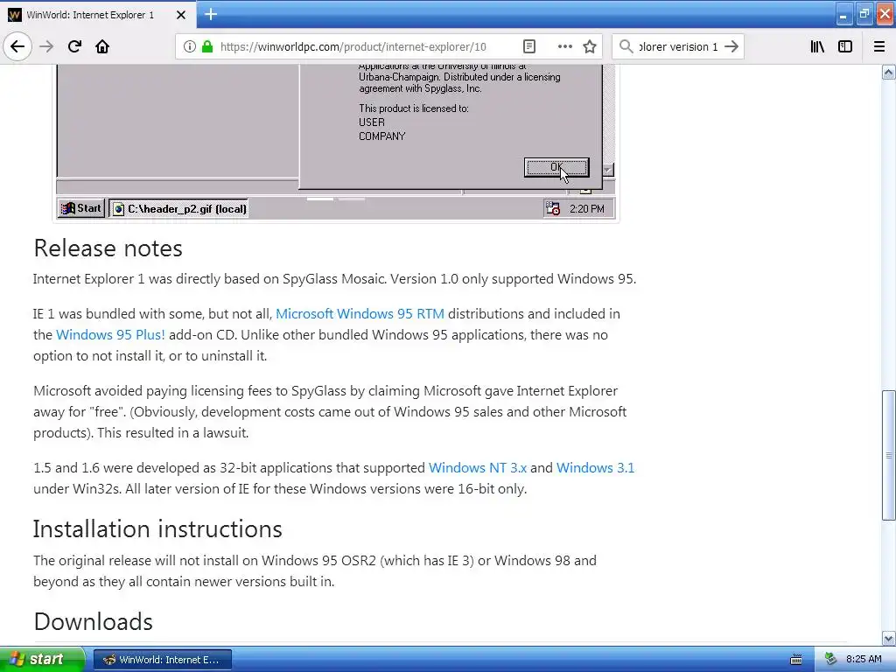This screenshot has height=672, width=896.
Task: Show the sidebars panel
Action: [x=845, y=46]
